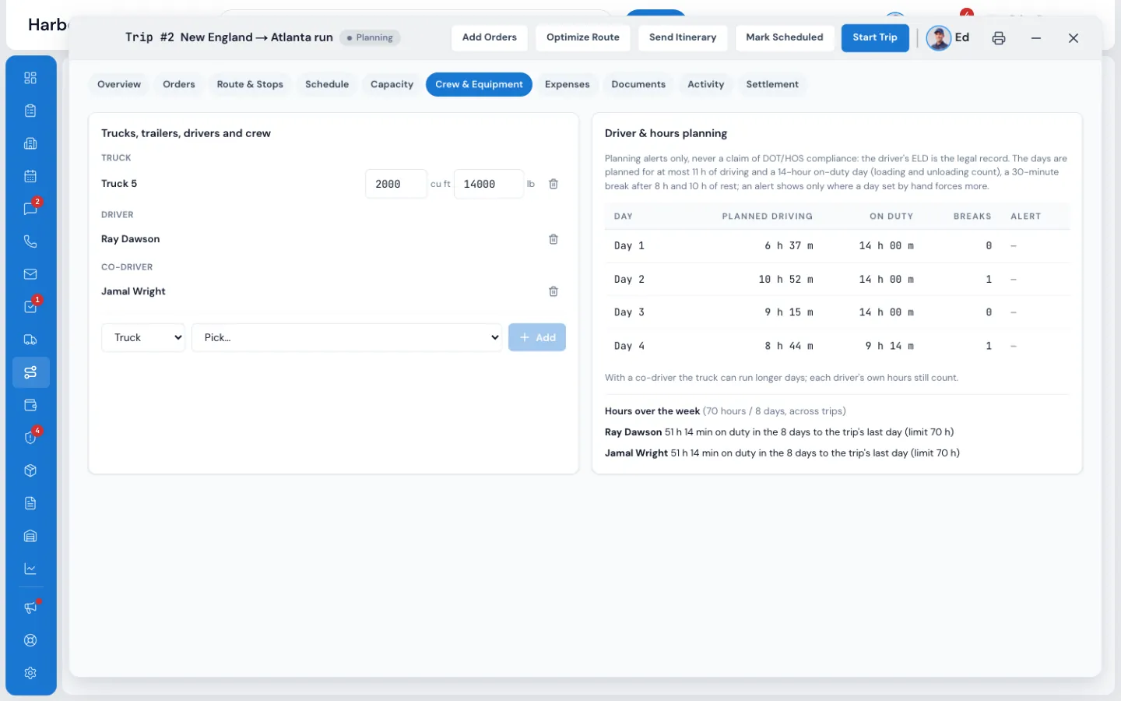The width and height of the screenshot is (1121, 701).
Task: Click the Optimize Route button
Action: [x=583, y=38]
